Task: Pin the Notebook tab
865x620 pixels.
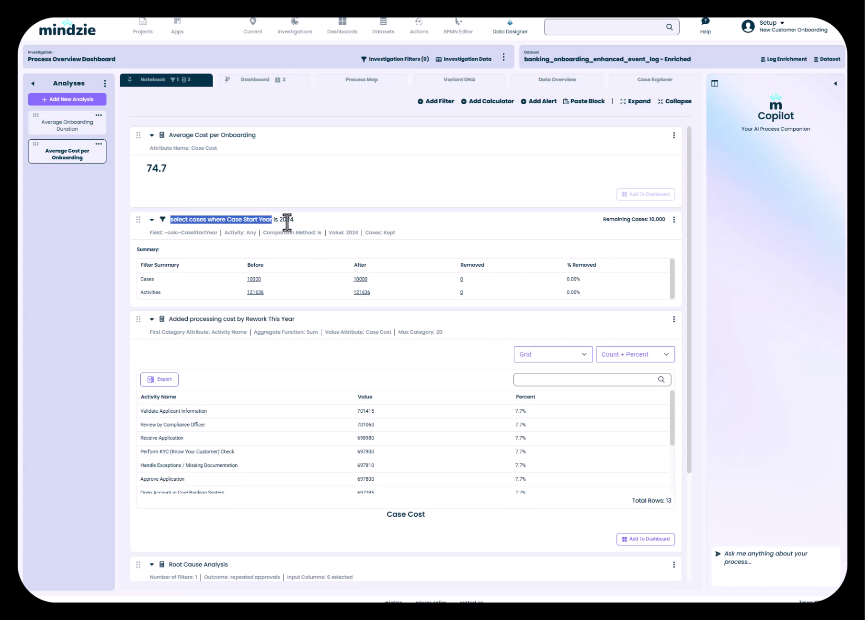Action: 130,80
